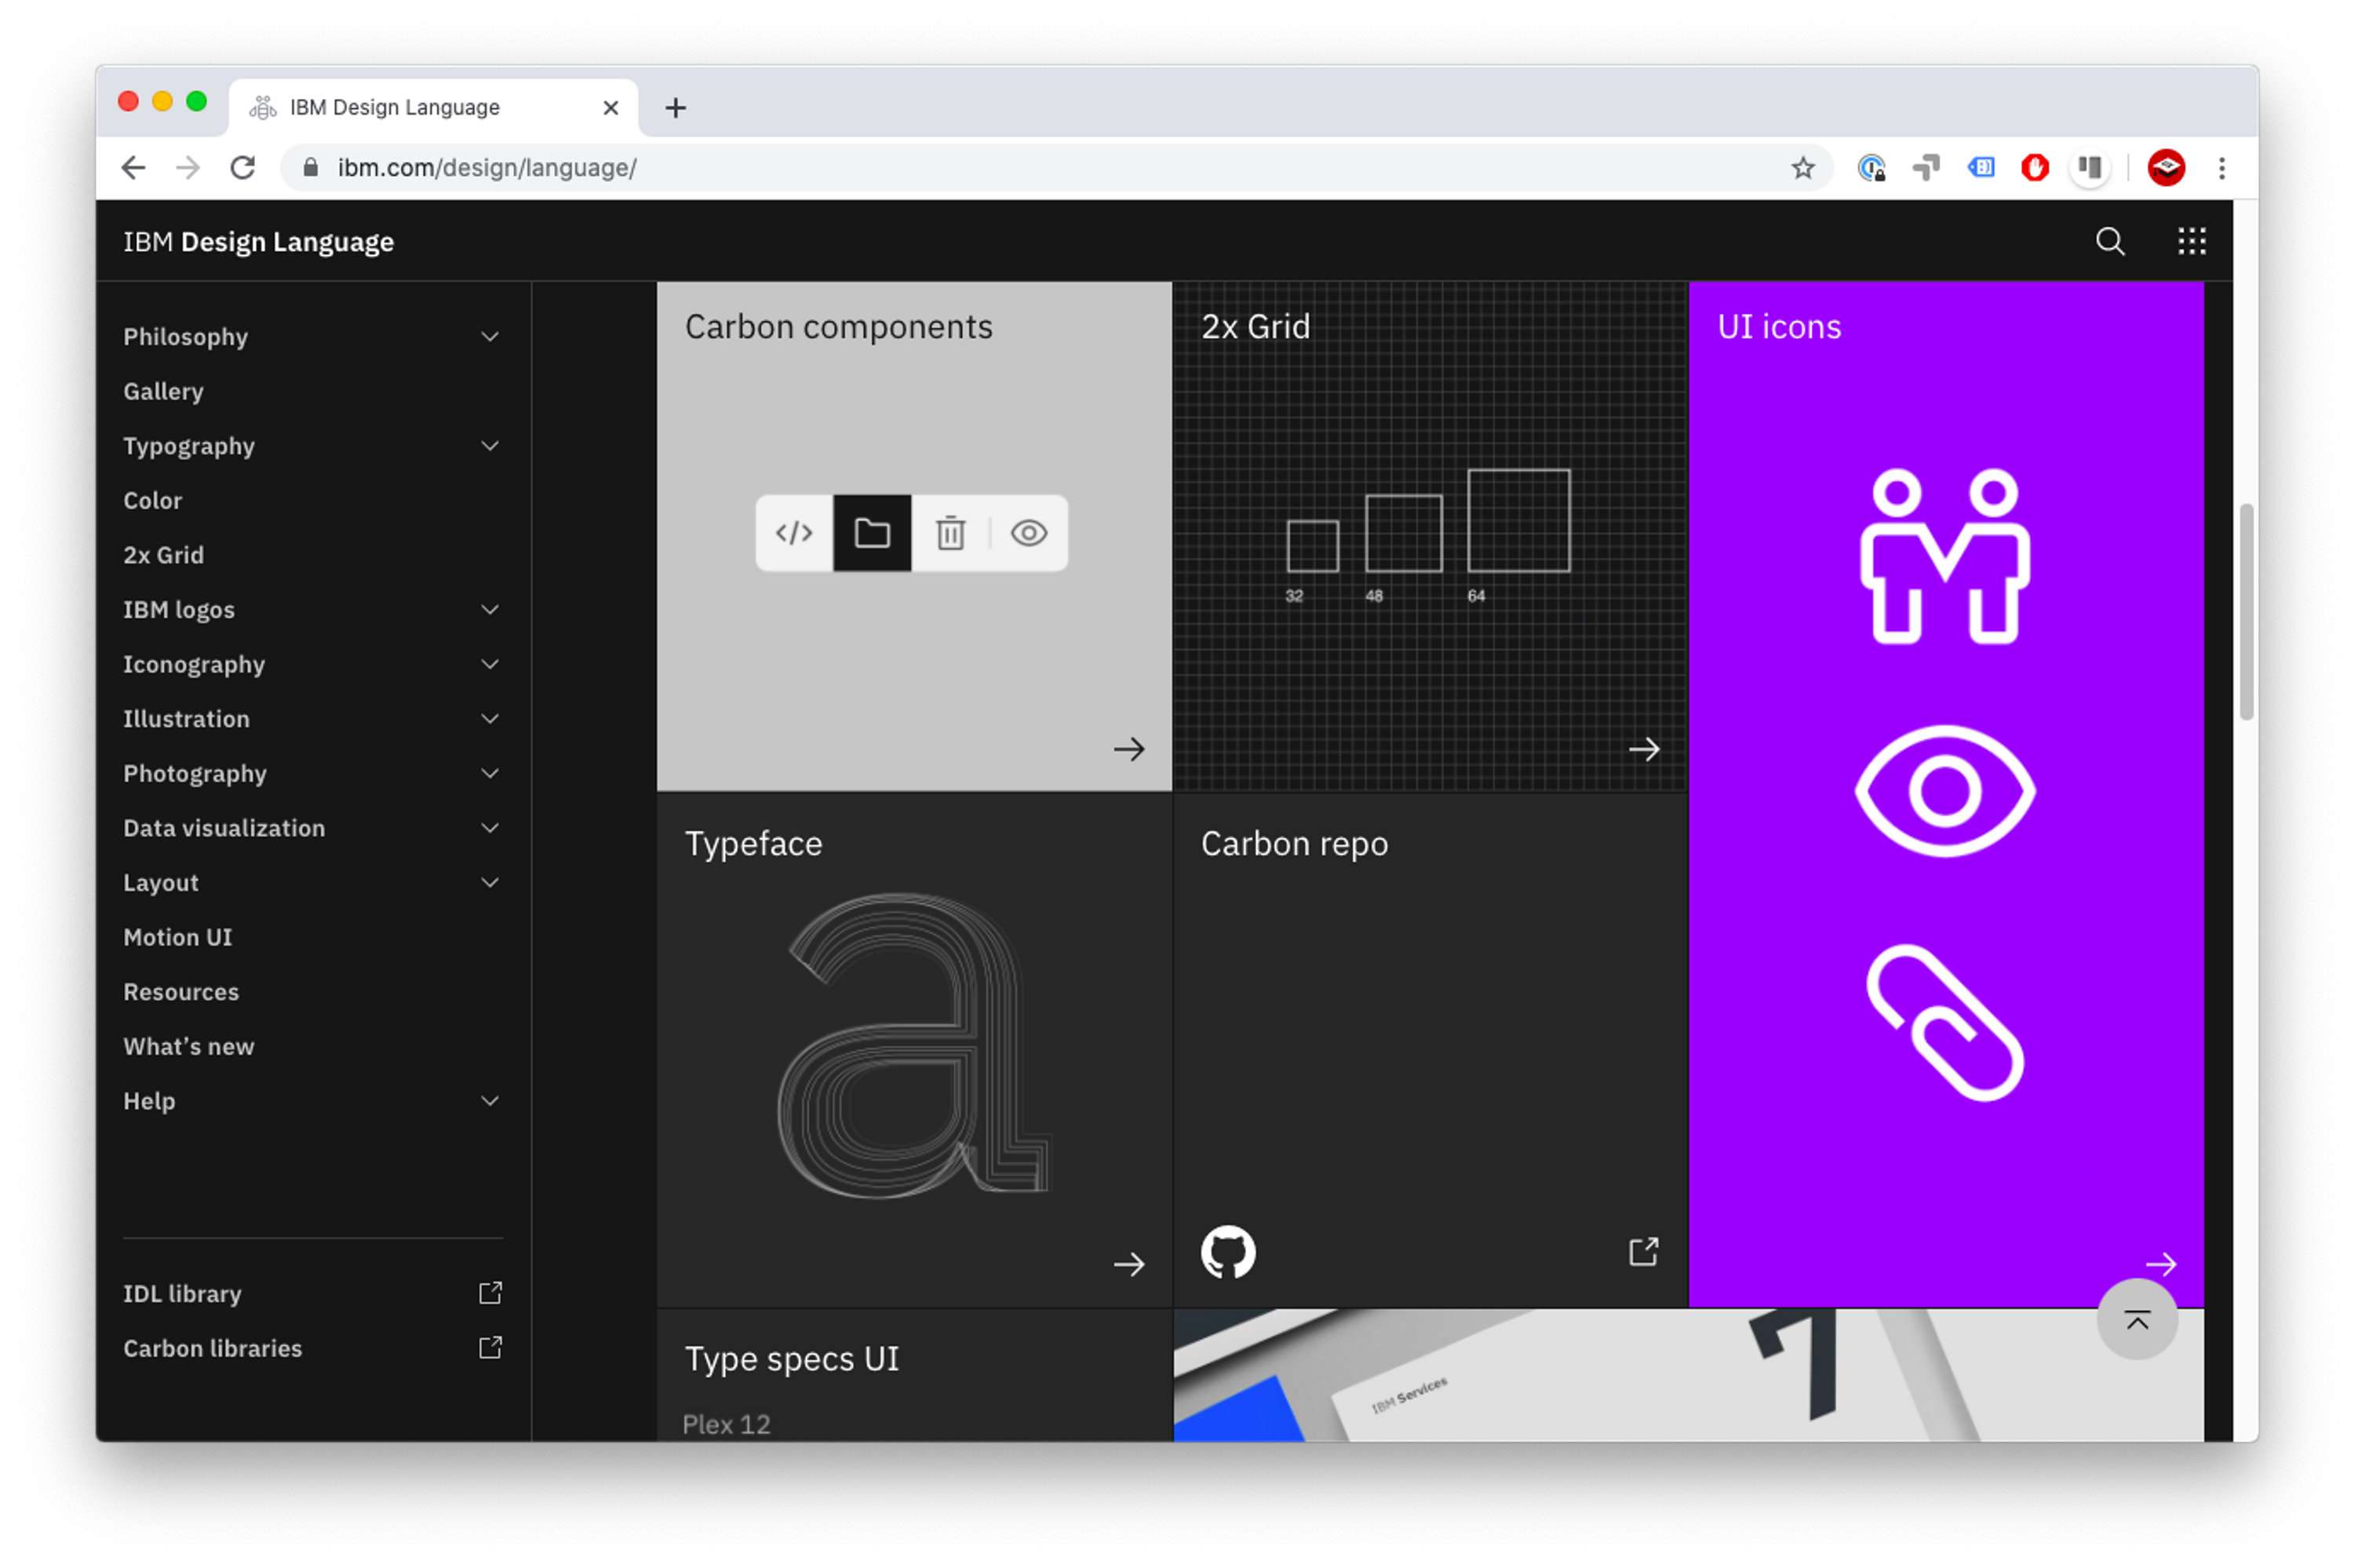Screen dimensions: 2354x1568
Task: Click the page vertical scrollbar thumb
Action: pos(2246,612)
